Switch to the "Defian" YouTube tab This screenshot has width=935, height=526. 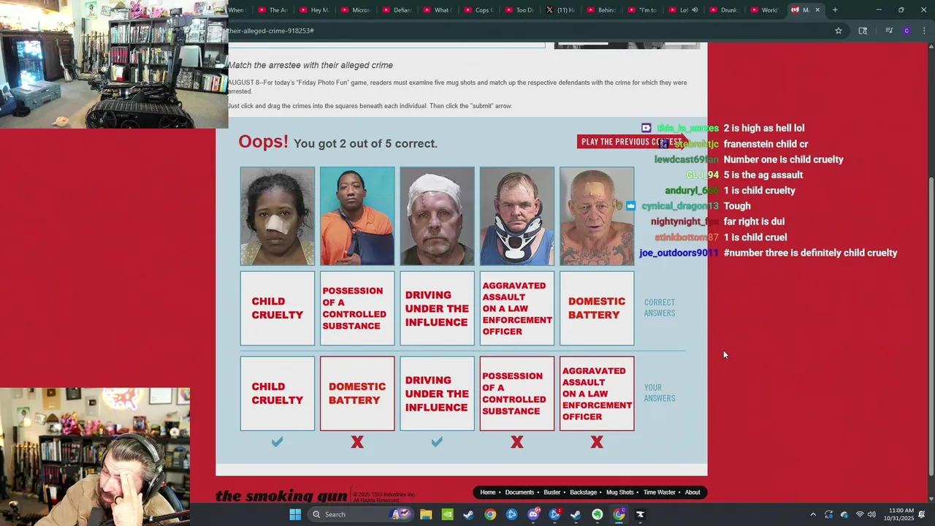click(x=399, y=9)
